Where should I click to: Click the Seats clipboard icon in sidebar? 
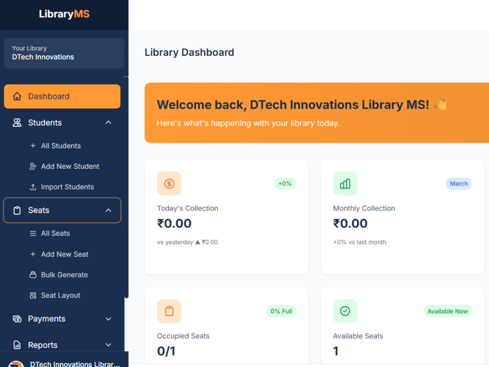[17, 210]
